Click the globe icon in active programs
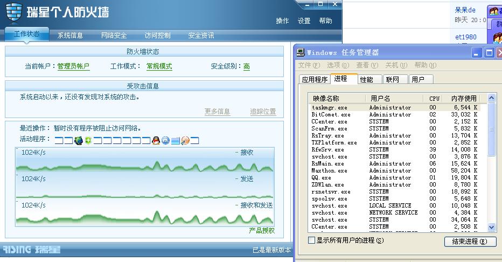502x262 pixels. [x=79, y=140]
